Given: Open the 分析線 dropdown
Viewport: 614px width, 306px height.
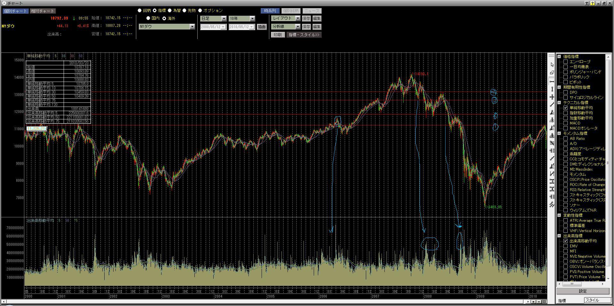Looking at the screenshot, I should (x=286, y=27).
